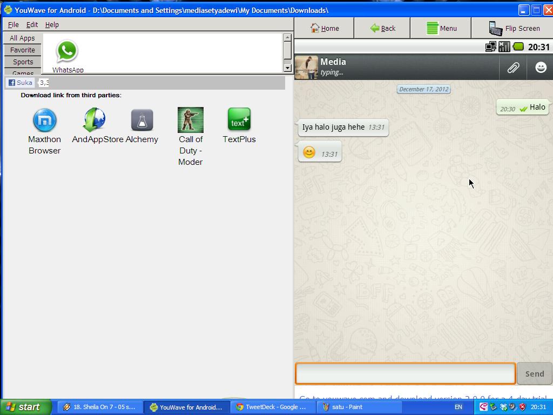The height and width of the screenshot is (415, 553).
Task: Tap the signal strength indicator icon
Action: [x=504, y=46]
